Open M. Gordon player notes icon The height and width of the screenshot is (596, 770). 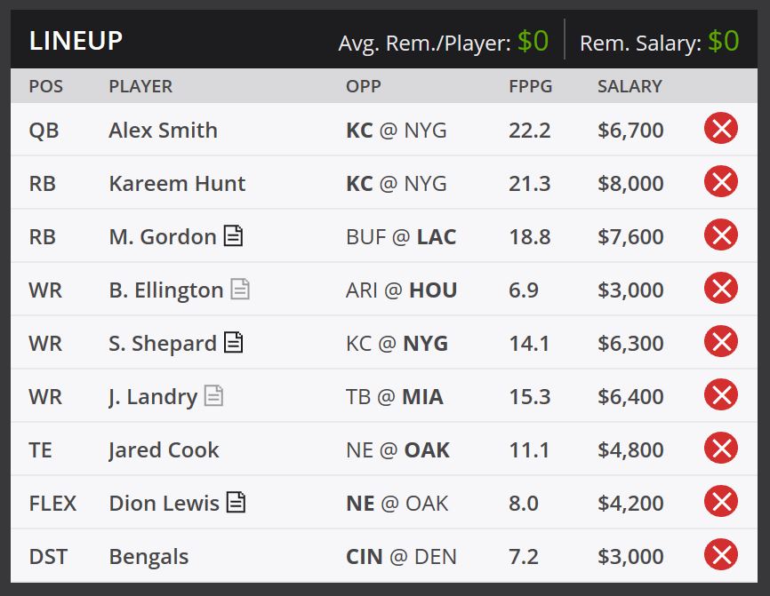coord(233,235)
